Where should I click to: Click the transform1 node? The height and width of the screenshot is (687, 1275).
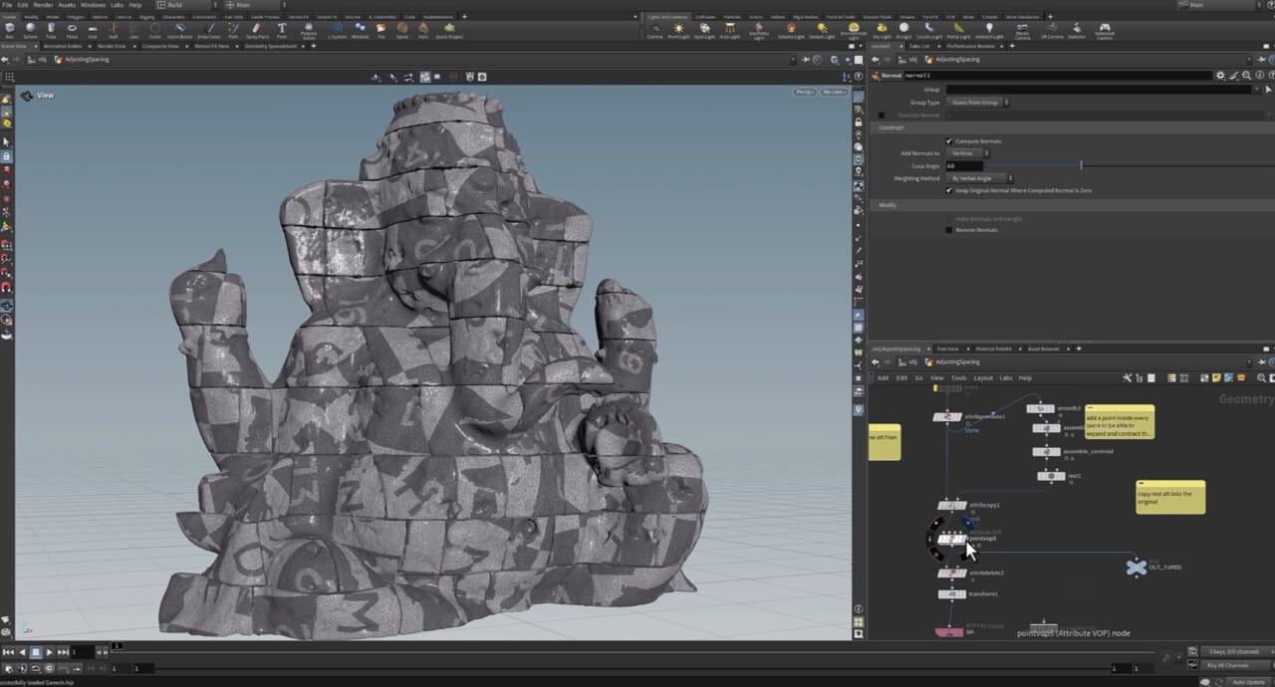pos(951,594)
